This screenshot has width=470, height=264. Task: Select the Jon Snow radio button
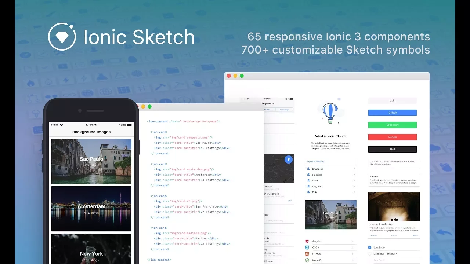pyautogui.click(x=370, y=247)
